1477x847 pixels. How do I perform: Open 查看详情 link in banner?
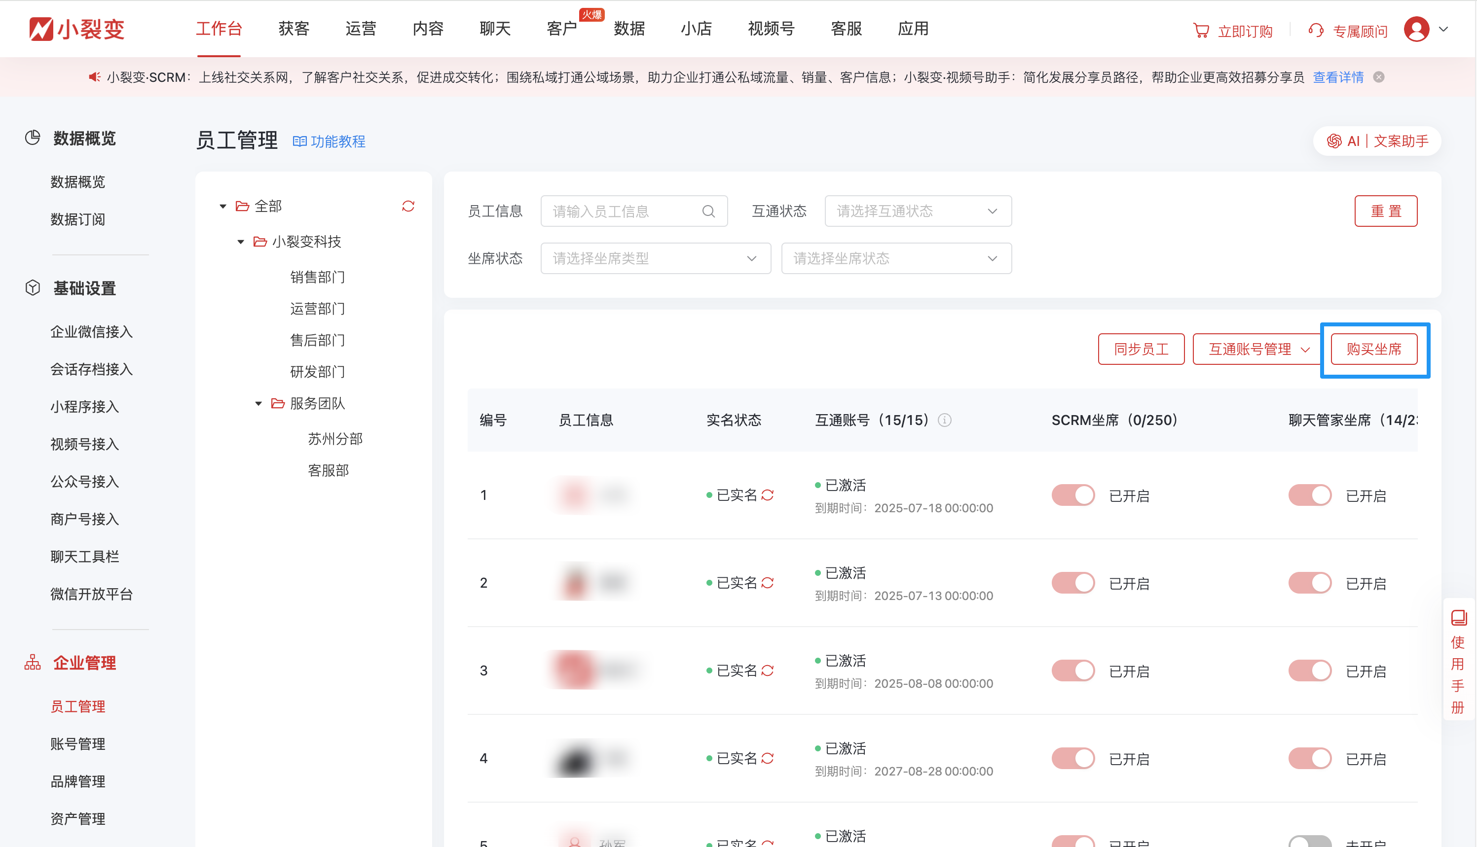click(1338, 77)
